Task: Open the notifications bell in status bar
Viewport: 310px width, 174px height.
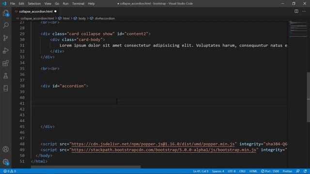Action: (305, 171)
